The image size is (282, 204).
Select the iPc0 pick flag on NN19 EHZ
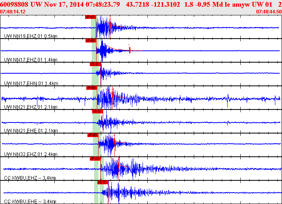[91, 17]
